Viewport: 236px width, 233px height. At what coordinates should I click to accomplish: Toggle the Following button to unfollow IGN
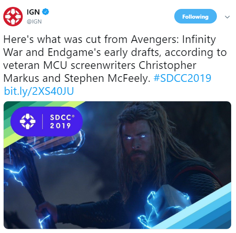(195, 16)
